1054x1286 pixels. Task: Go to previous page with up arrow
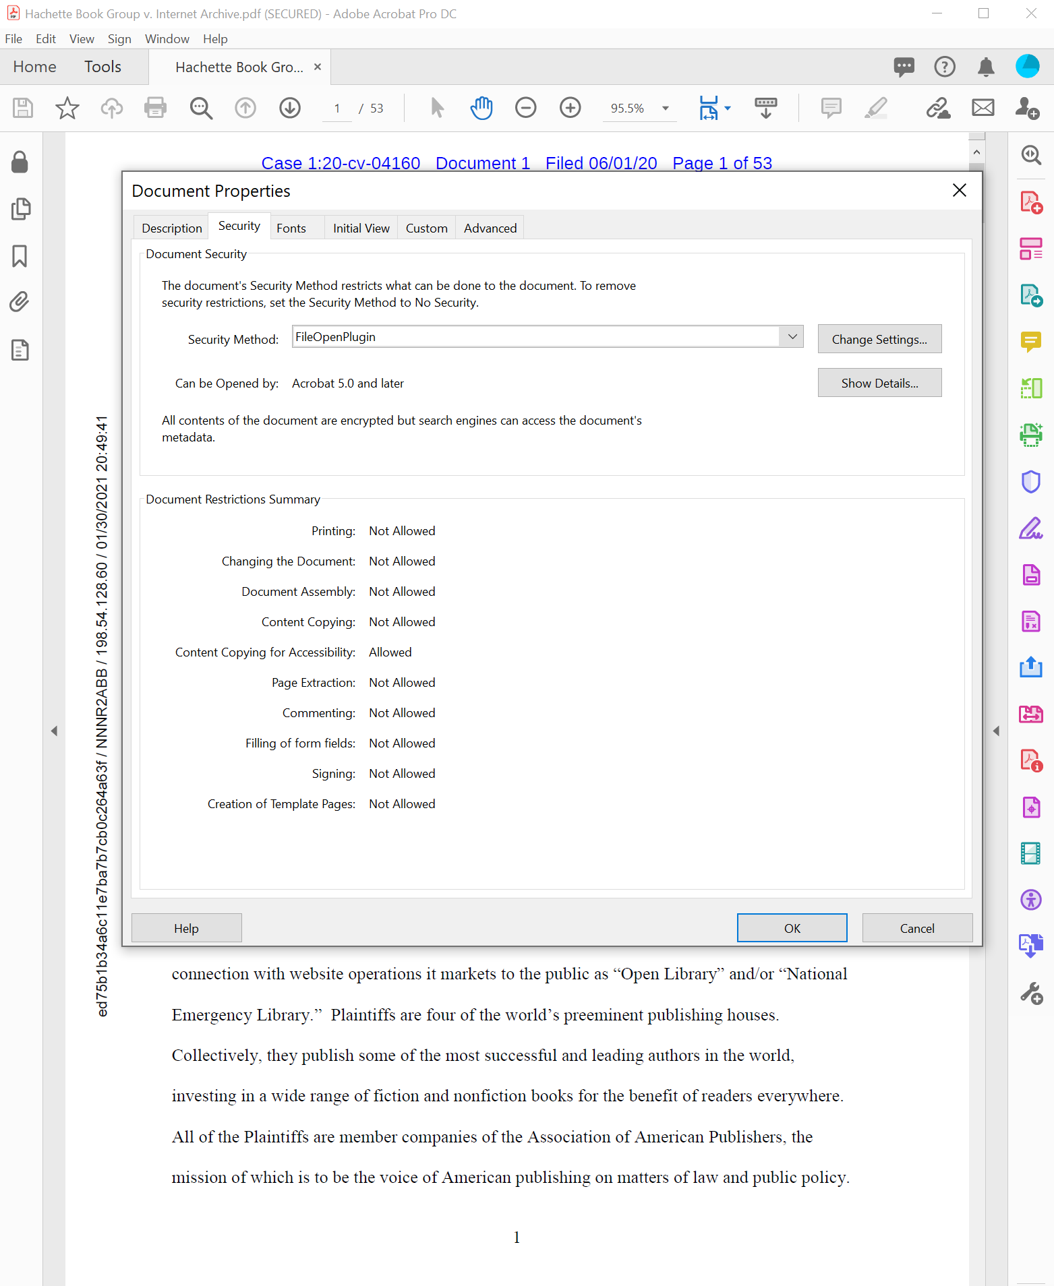(245, 108)
